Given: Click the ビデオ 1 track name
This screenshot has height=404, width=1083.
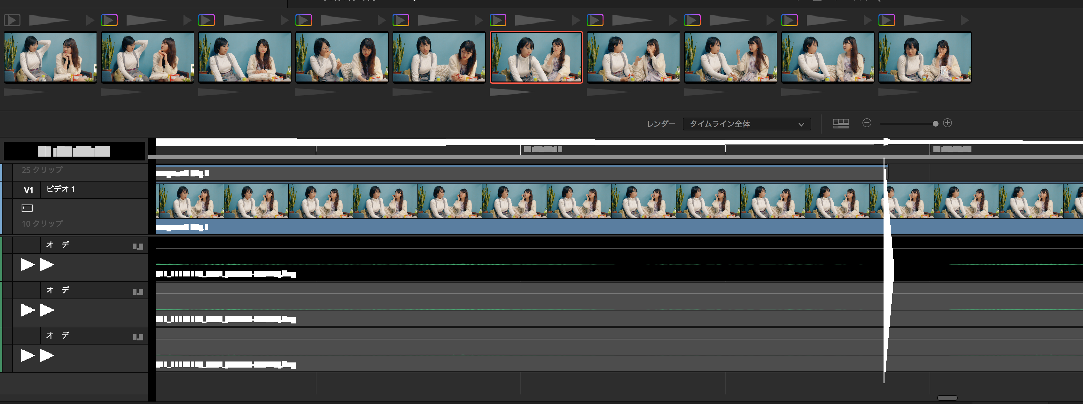Looking at the screenshot, I should click(x=60, y=189).
